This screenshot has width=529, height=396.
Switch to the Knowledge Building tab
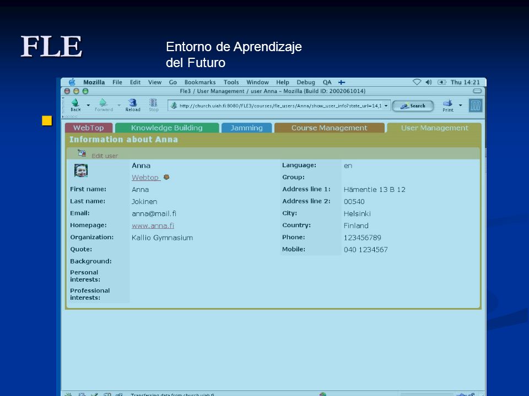point(167,128)
